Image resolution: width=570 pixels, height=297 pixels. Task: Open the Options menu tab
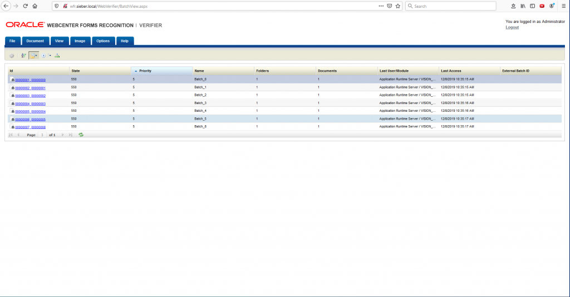tap(103, 41)
